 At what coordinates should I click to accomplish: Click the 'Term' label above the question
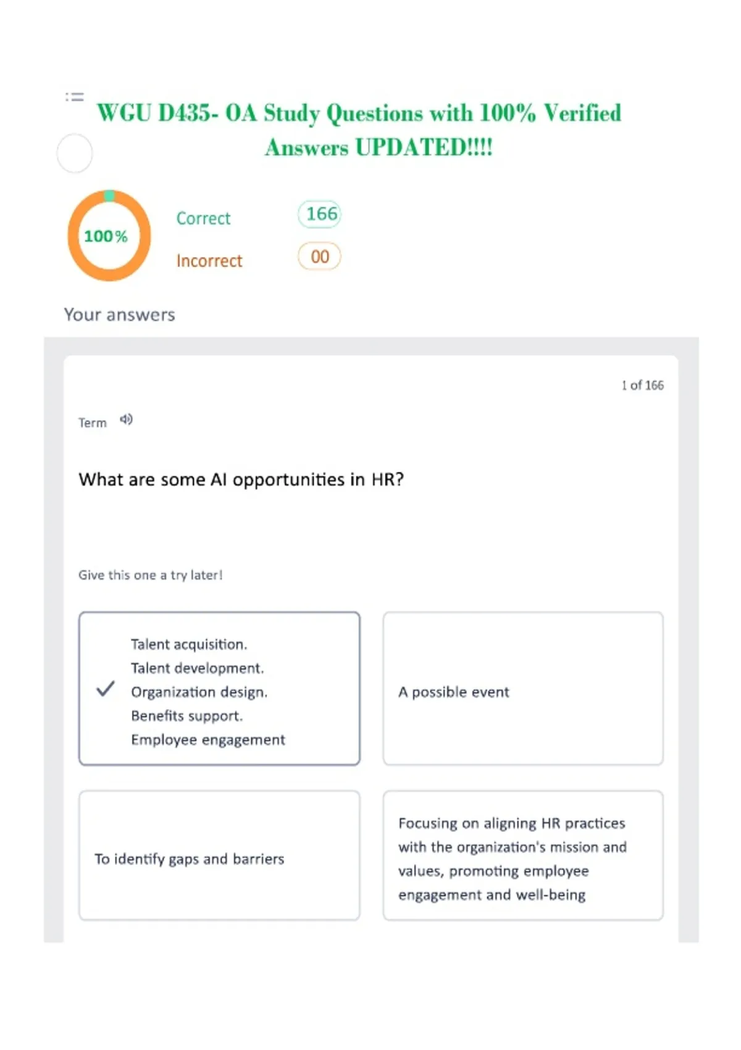(93, 423)
